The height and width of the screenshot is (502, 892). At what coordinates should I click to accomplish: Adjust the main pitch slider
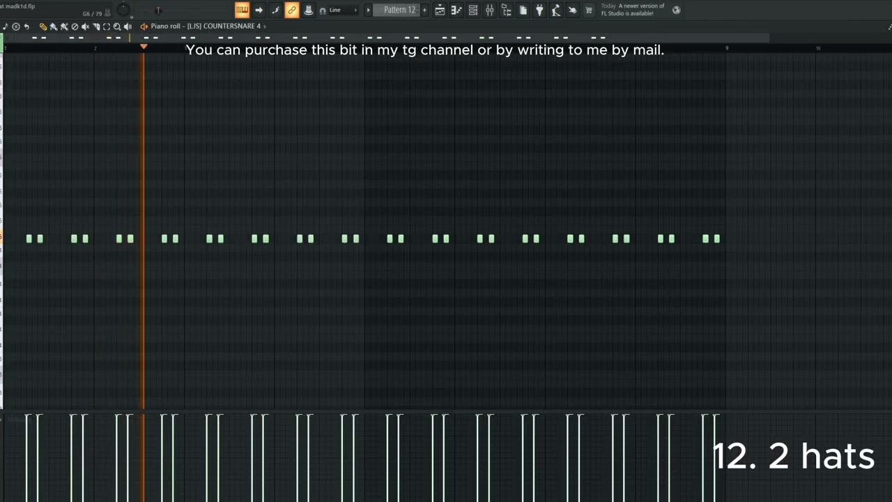click(157, 10)
